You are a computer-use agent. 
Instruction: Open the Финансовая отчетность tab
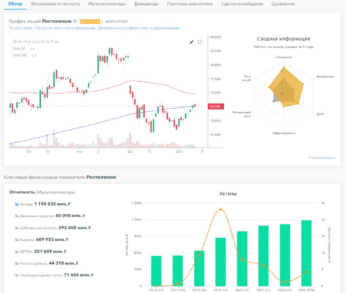point(55,4)
